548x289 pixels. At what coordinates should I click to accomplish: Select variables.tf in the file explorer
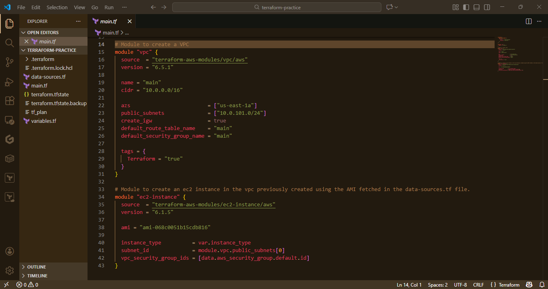pos(44,120)
